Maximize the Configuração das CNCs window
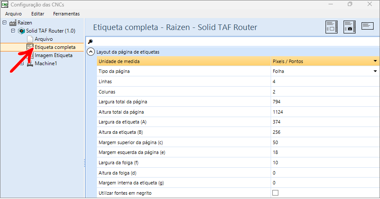This screenshot has height=199, width=380. coord(350,4)
